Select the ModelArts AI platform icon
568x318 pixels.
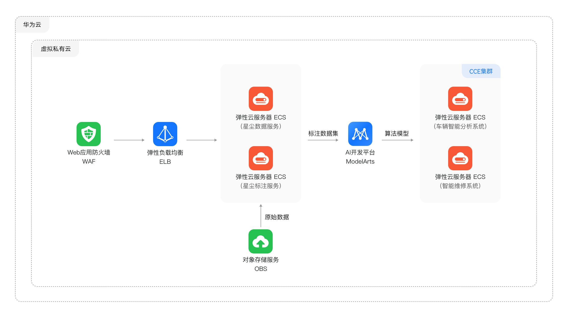click(360, 134)
